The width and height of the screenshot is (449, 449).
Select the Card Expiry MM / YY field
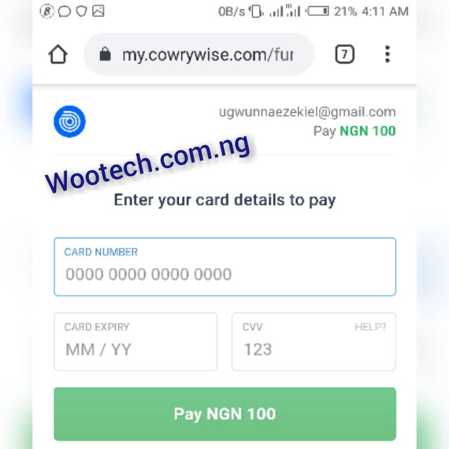click(136, 341)
